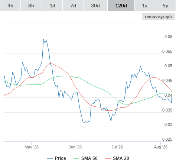Switch chart to 30d range
176x168 pixels.
[95, 6]
